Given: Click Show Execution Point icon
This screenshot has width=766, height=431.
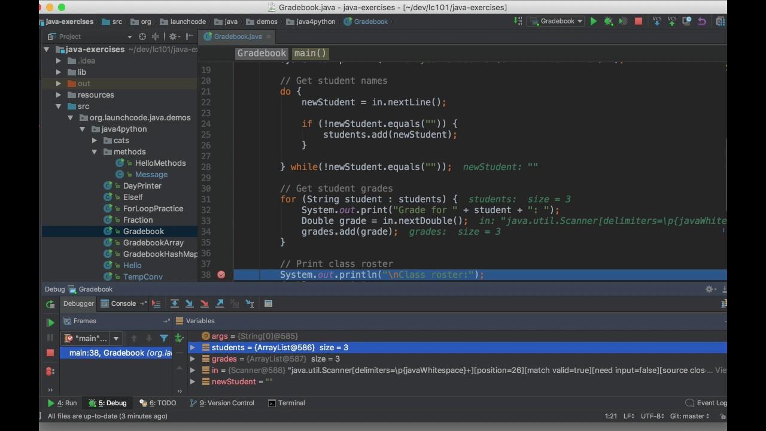Looking at the screenshot, I should pos(156,303).
